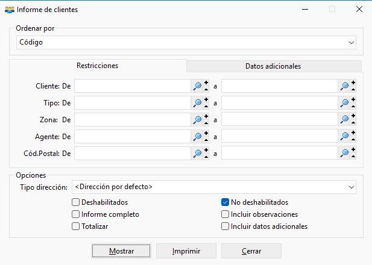Open the Tipo dirección dropdown
Image resolution: width=372 pixels, height=265 pixels.
(x=214, y=187)
